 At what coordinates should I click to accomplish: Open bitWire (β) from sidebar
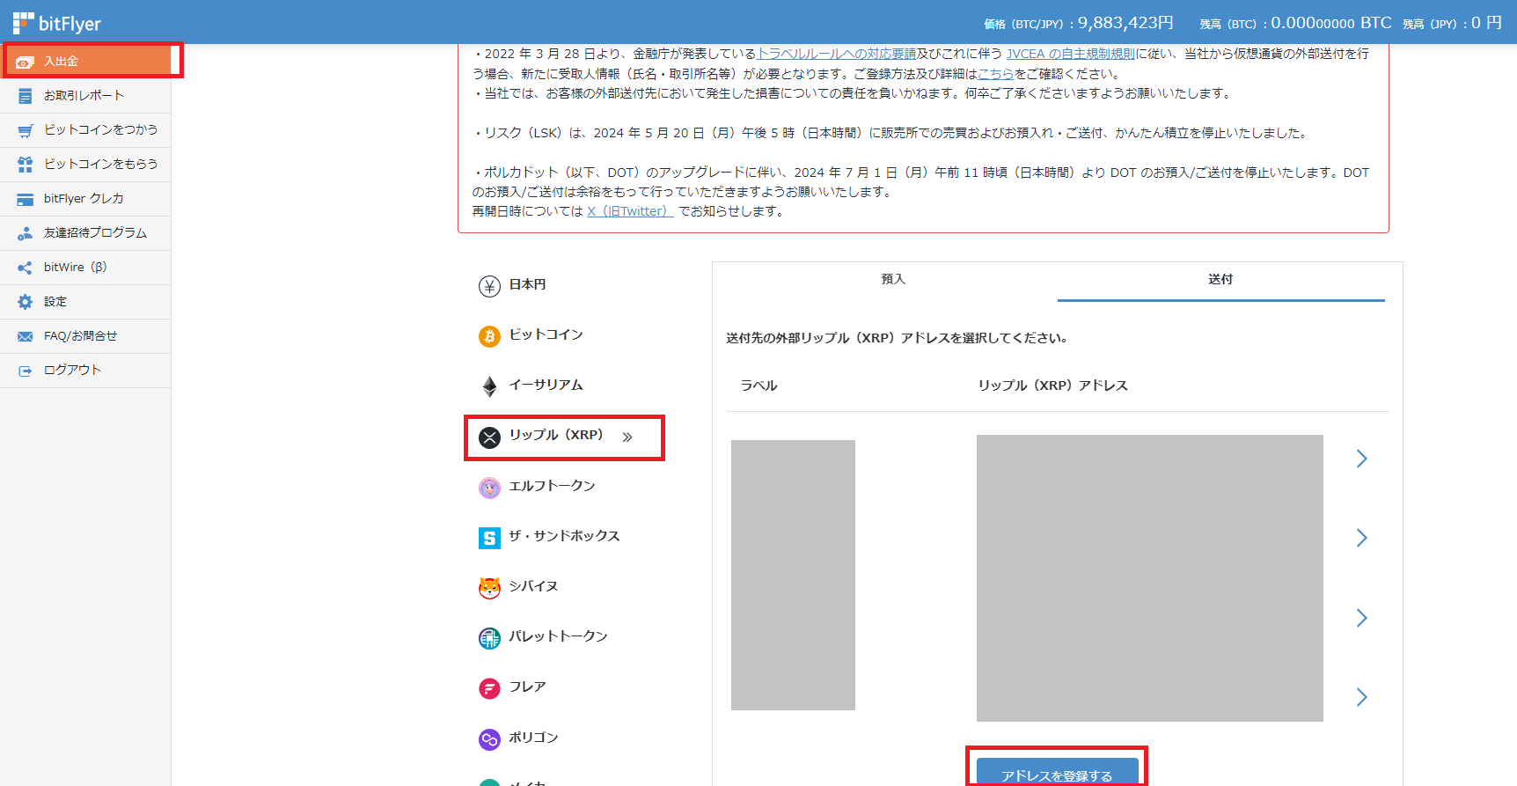[85, 267]
